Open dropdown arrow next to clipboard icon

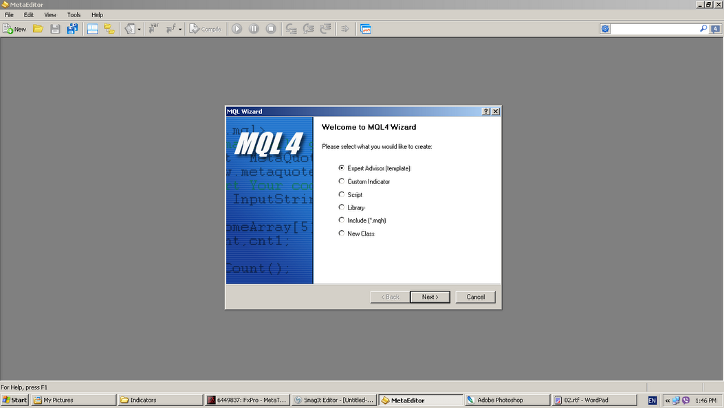point(139,30)
